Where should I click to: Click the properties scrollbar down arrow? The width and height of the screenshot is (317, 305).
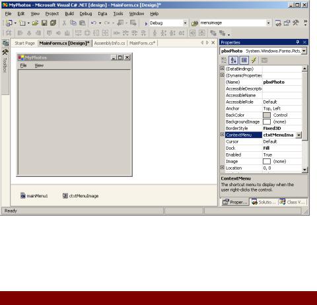click(x=304, y=170)
